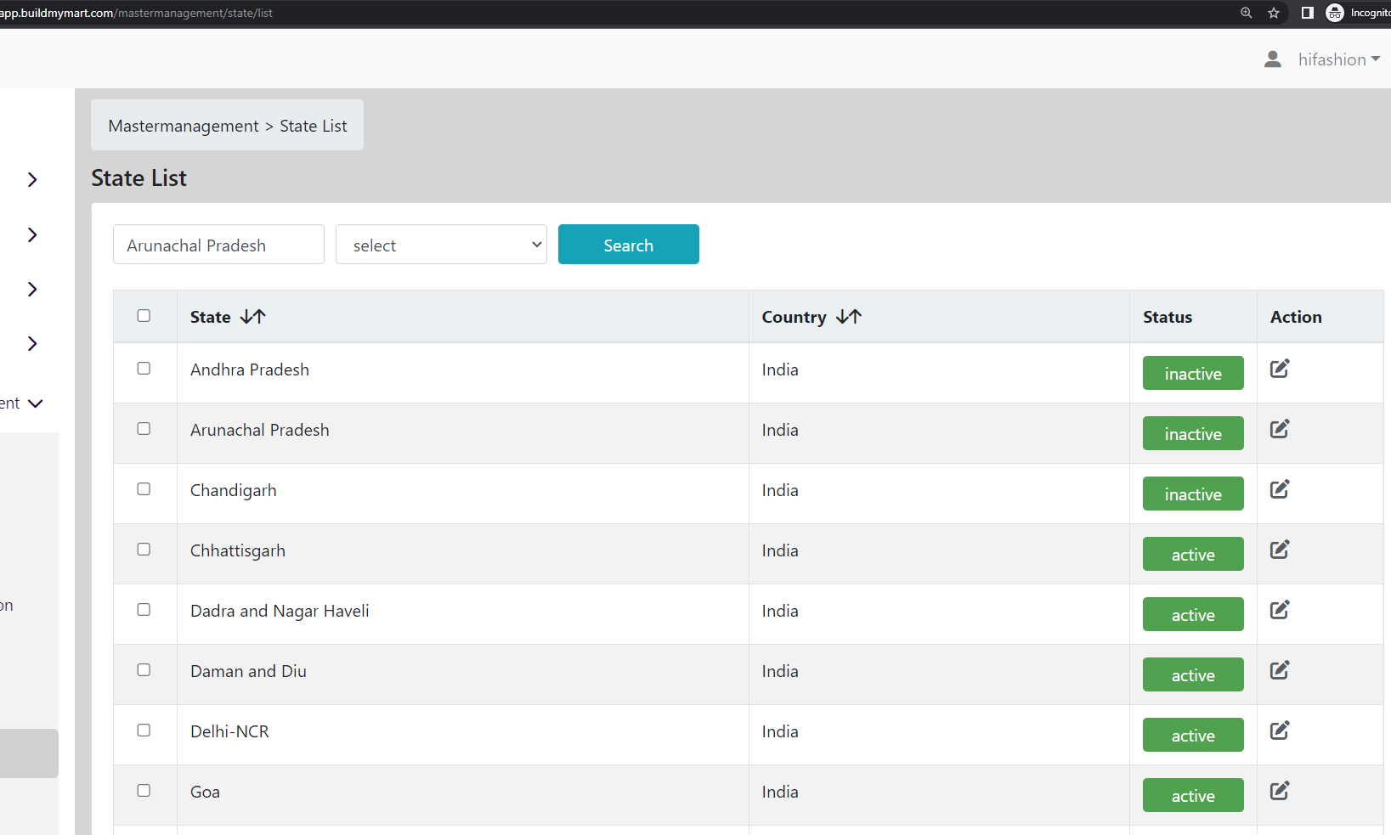The width and height of the screenshot is (1391, 835).
Task: Edit the Dadra and Nagar Haveli row
Action: point(1280,610)
